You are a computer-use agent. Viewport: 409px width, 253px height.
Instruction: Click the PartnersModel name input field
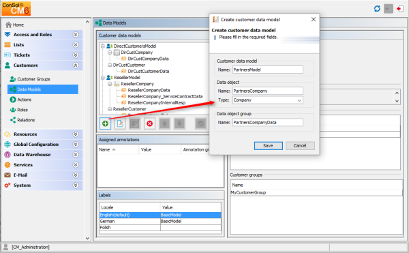coord(268,70)
